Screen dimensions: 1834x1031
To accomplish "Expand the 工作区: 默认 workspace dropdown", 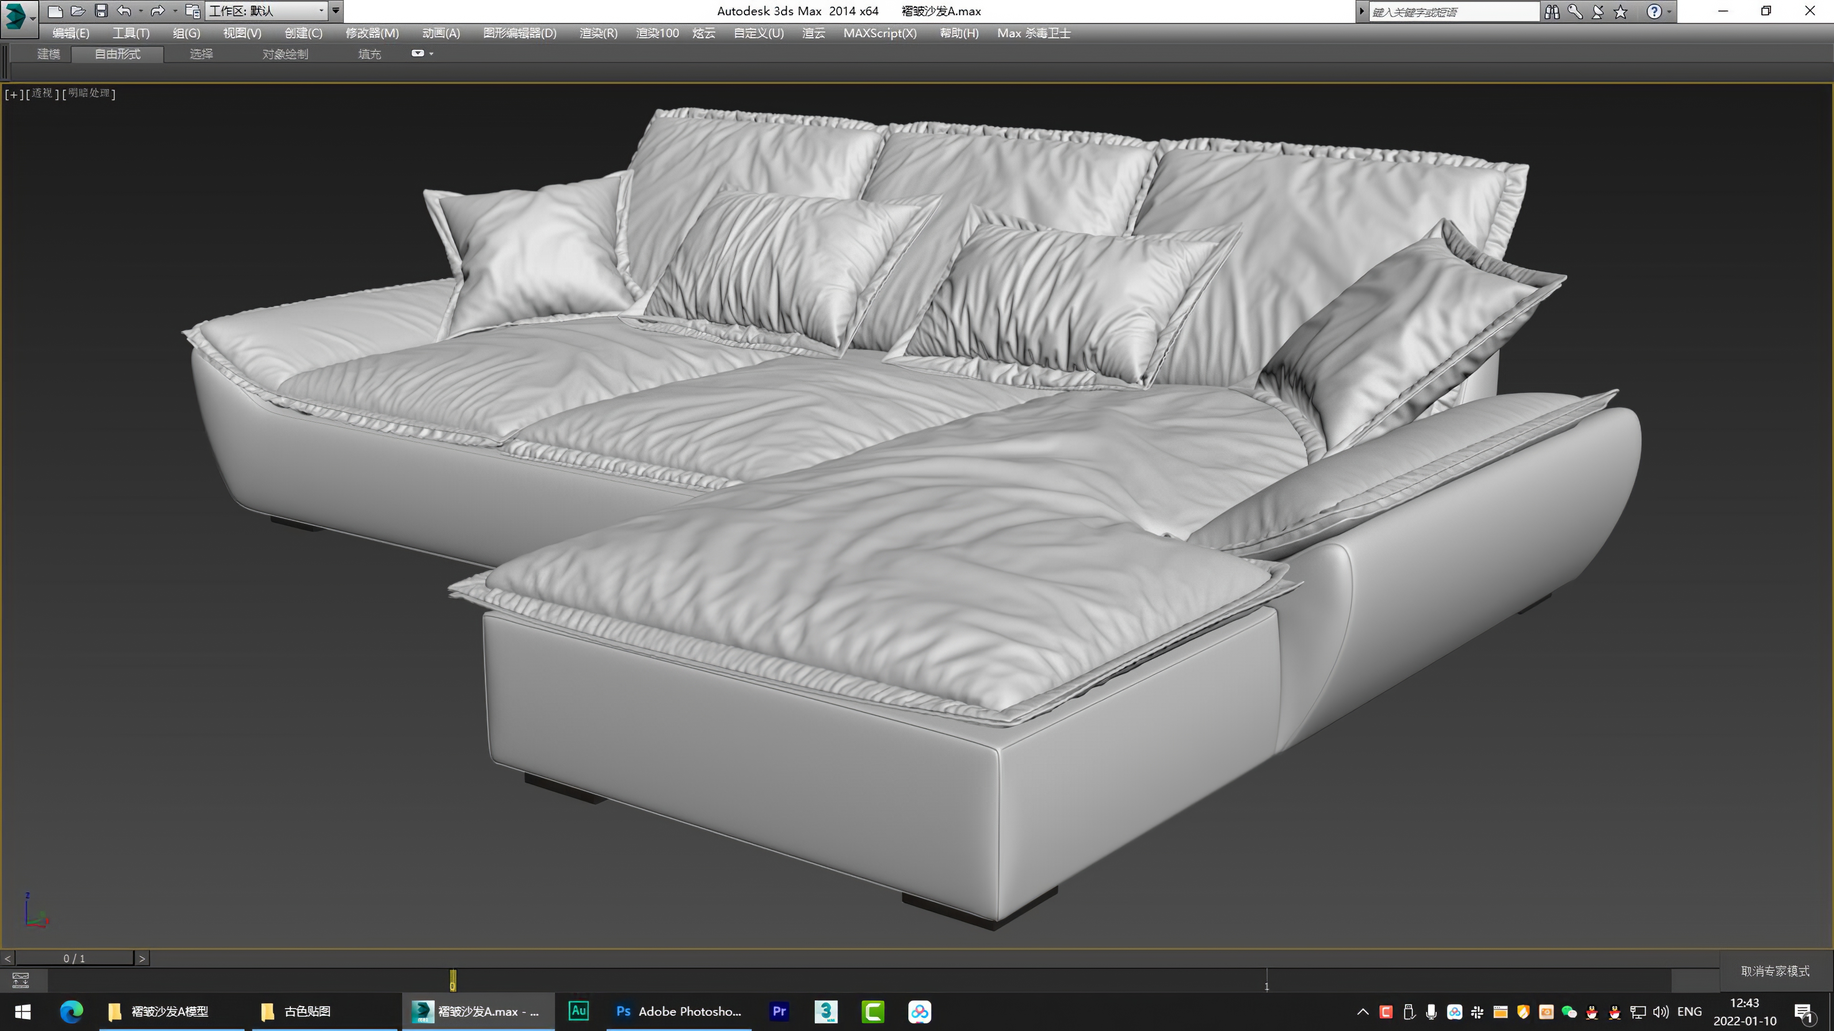I will (x=322, y=11).
